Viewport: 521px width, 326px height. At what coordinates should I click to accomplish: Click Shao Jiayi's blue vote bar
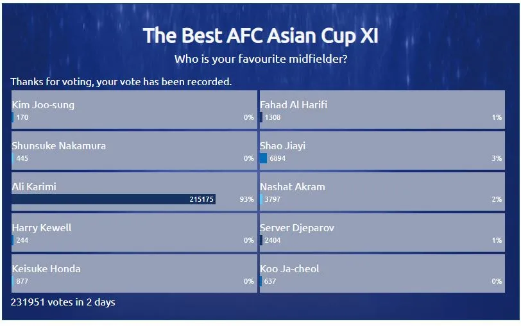coord(264,159)
